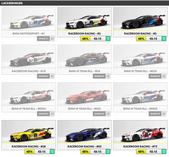This screenshot has height=157, width=169.
Task: Click IM BESITZ label under BMW M Team RLL #0024
Action: pos(44,114)
